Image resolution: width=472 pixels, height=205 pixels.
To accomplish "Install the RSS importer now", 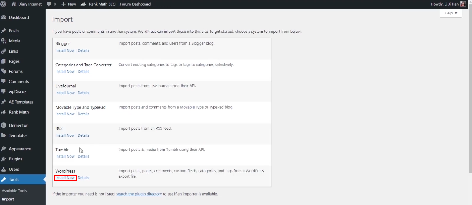I will click(x=65, y=135).
